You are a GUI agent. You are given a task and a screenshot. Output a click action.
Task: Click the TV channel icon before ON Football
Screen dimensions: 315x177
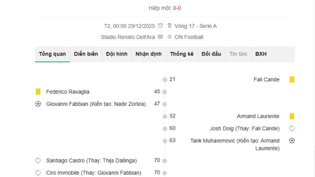169,37
